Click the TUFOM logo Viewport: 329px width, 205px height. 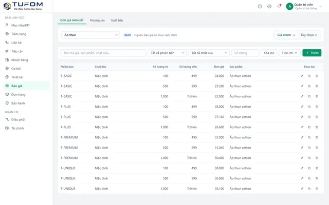pos(23,6)
